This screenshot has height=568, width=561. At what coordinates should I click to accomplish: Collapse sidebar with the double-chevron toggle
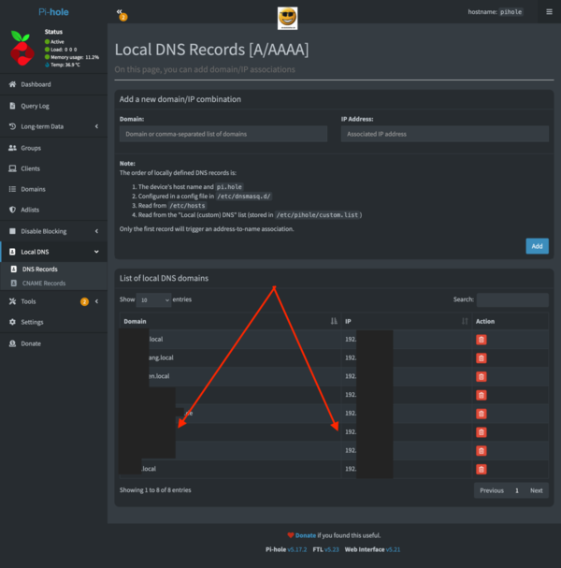(x=120, y=11)
